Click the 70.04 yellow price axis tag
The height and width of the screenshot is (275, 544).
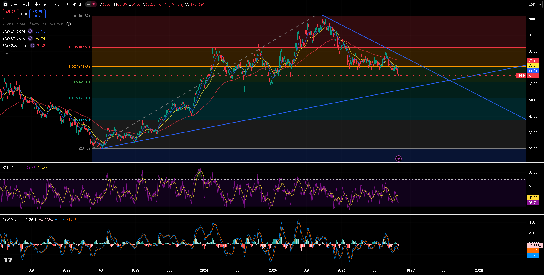point(533,65)
